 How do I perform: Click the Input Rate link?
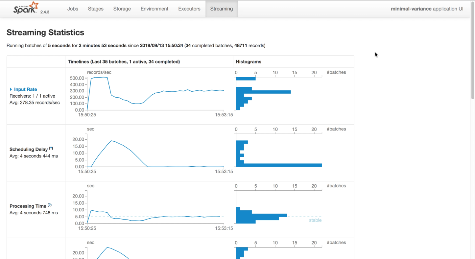25,89
